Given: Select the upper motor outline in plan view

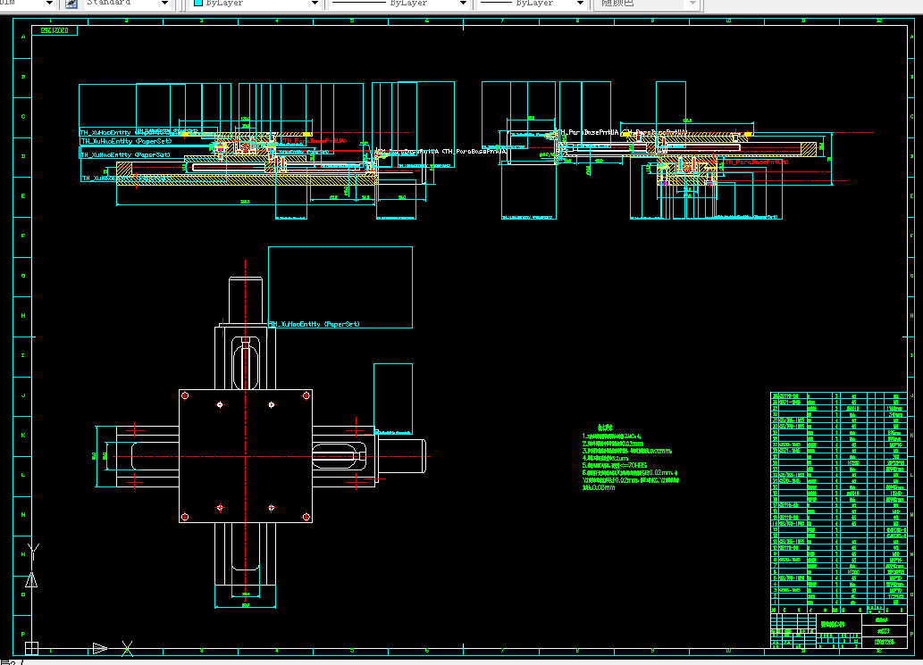Looking at the screenshot, I should coord(246,300).
